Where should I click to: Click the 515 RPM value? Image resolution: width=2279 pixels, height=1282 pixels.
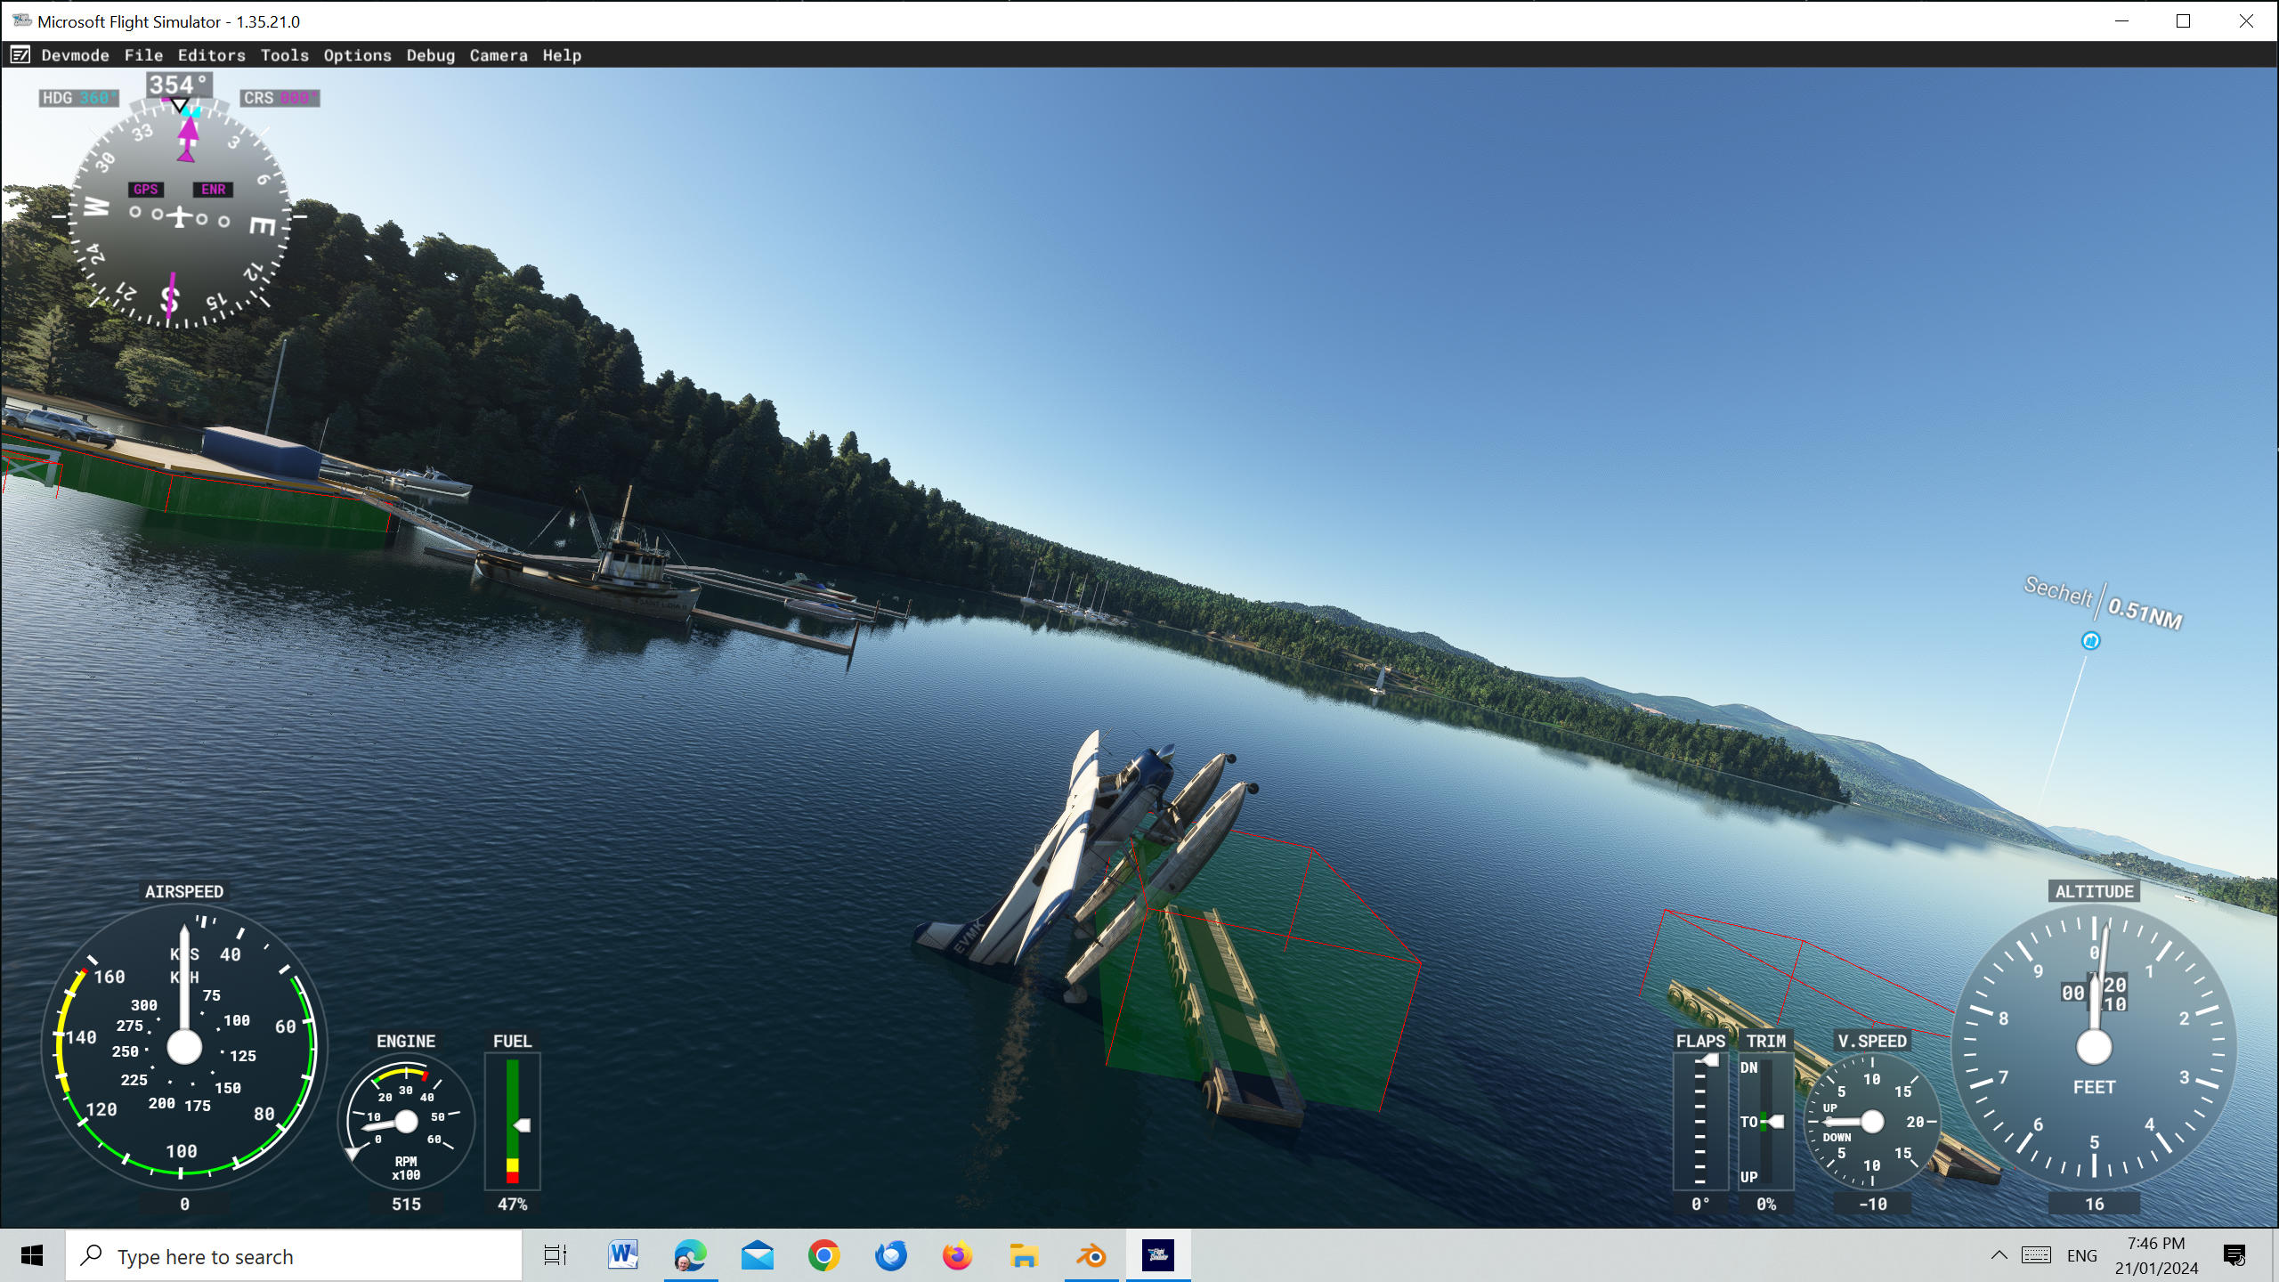click(x=406, y=1204)
